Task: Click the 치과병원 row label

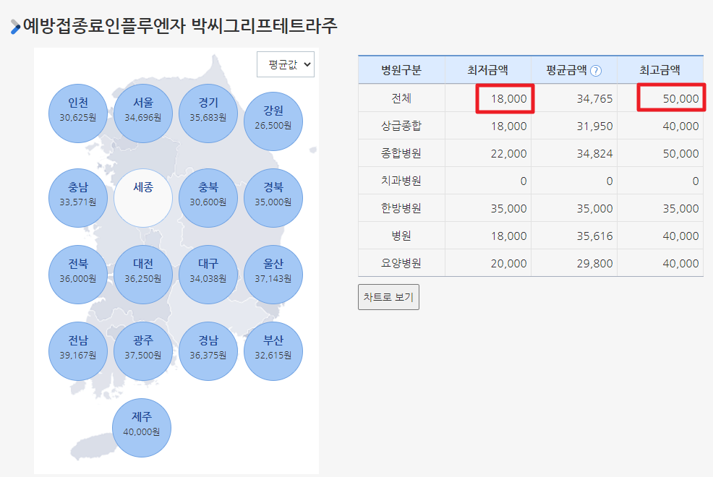Action: (401, 181)
